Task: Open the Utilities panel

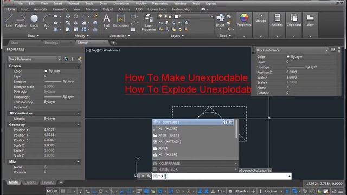Action: pos(277,25)
